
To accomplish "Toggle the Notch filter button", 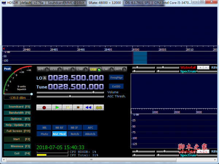I will pos(74,134).
